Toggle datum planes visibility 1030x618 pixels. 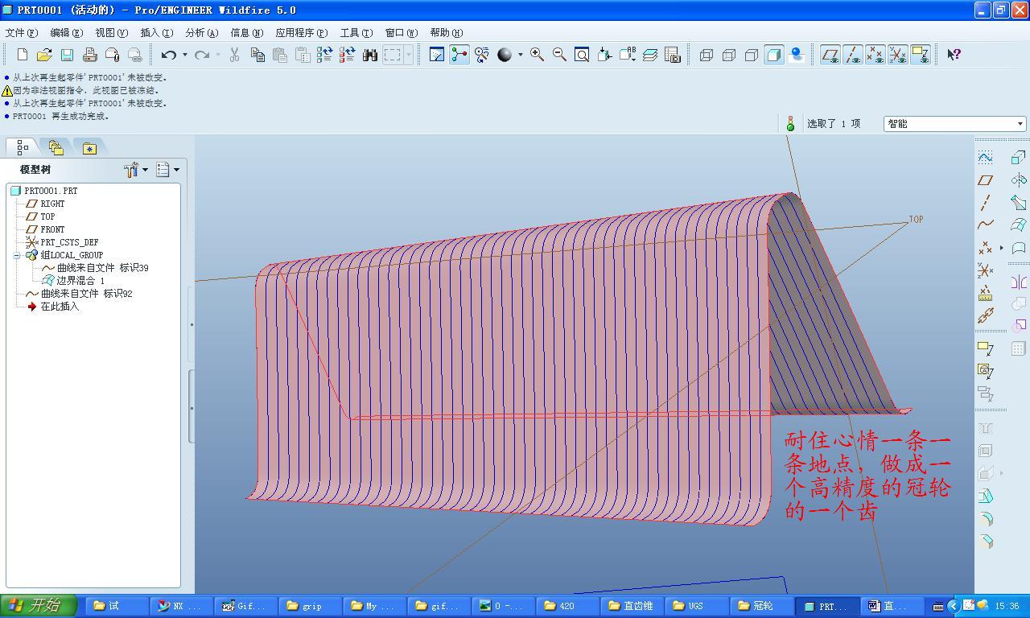(830, 55)
